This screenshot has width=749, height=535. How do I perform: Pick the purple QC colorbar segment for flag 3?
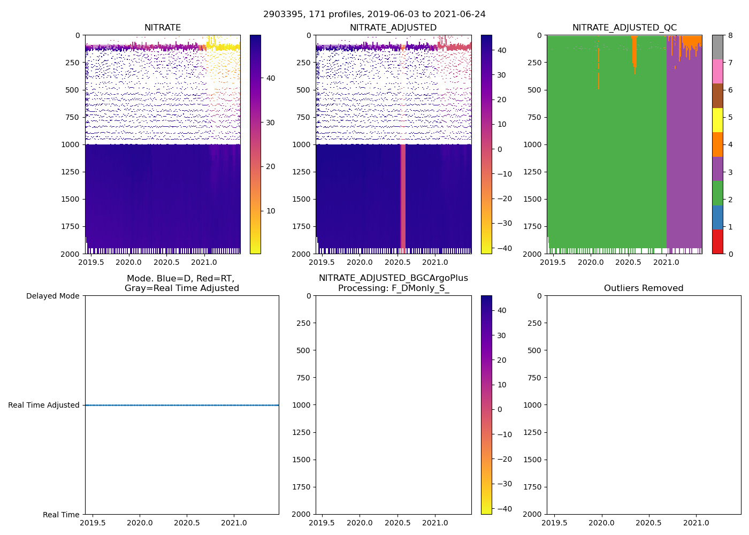tap(717, 169)
